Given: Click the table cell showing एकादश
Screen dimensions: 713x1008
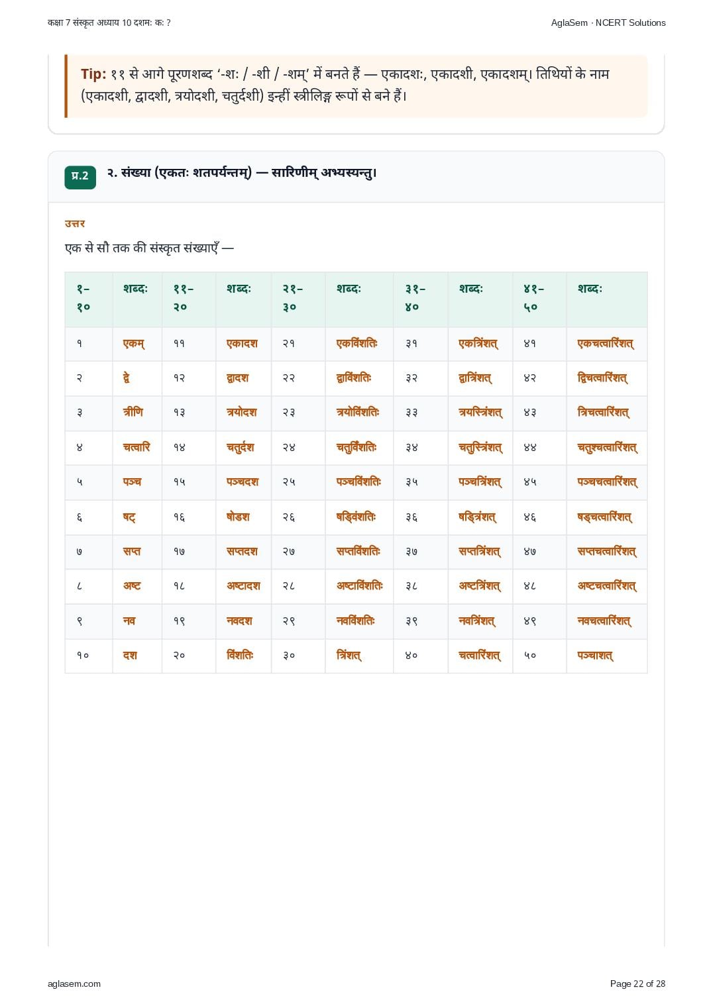Looking at the screenshot, I should [242, 344].
